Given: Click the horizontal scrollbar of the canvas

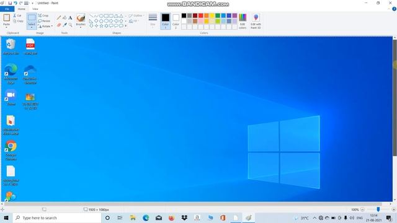Looking at the screenshot, I should pyautogui.click(x=192, y=204).
